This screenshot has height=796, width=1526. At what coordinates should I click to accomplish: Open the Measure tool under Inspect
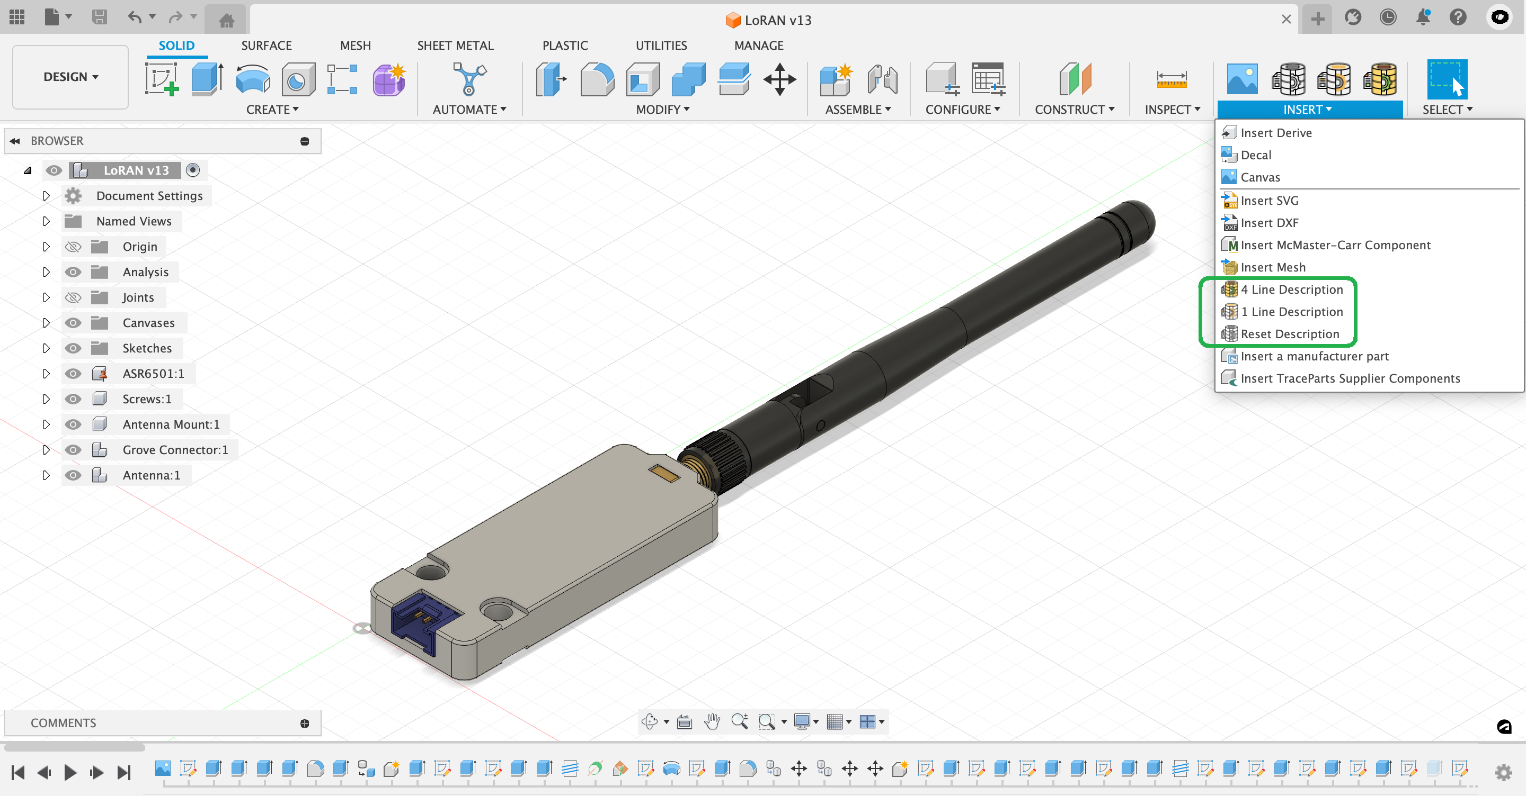(1171, 79)
